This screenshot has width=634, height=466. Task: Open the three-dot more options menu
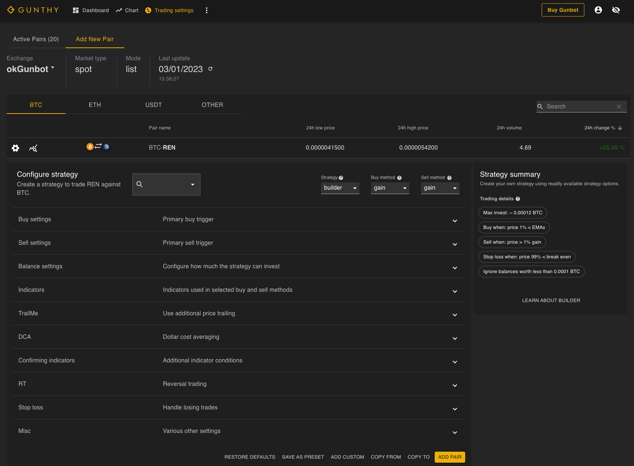207,10
